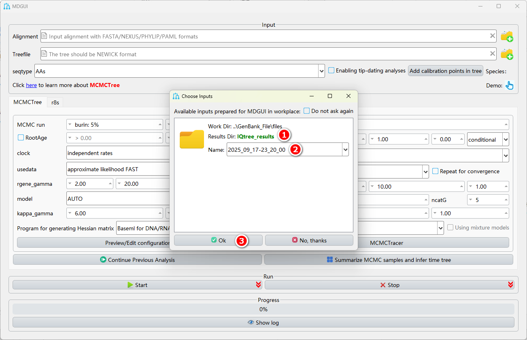Select the MCMCTree tab
The width and height of the screenshot is (527, 340).
28,102
